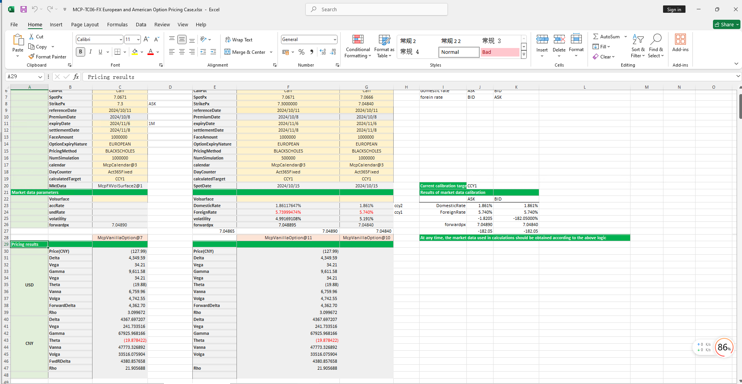Toggle Italic formatting
This screenshot has height=384, width=742.
pos(91,51)
